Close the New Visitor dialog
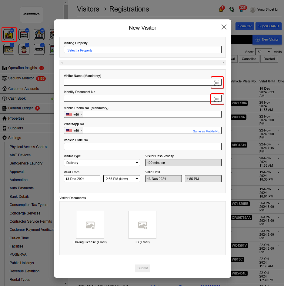The width and height of the screenshot is (284, 286). [224, 27]
